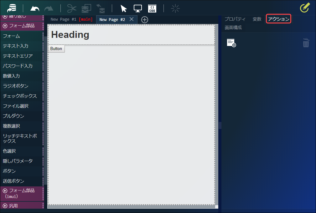Click the yellow pencil edit icon
316x213 pixels.
click(305, 8)
